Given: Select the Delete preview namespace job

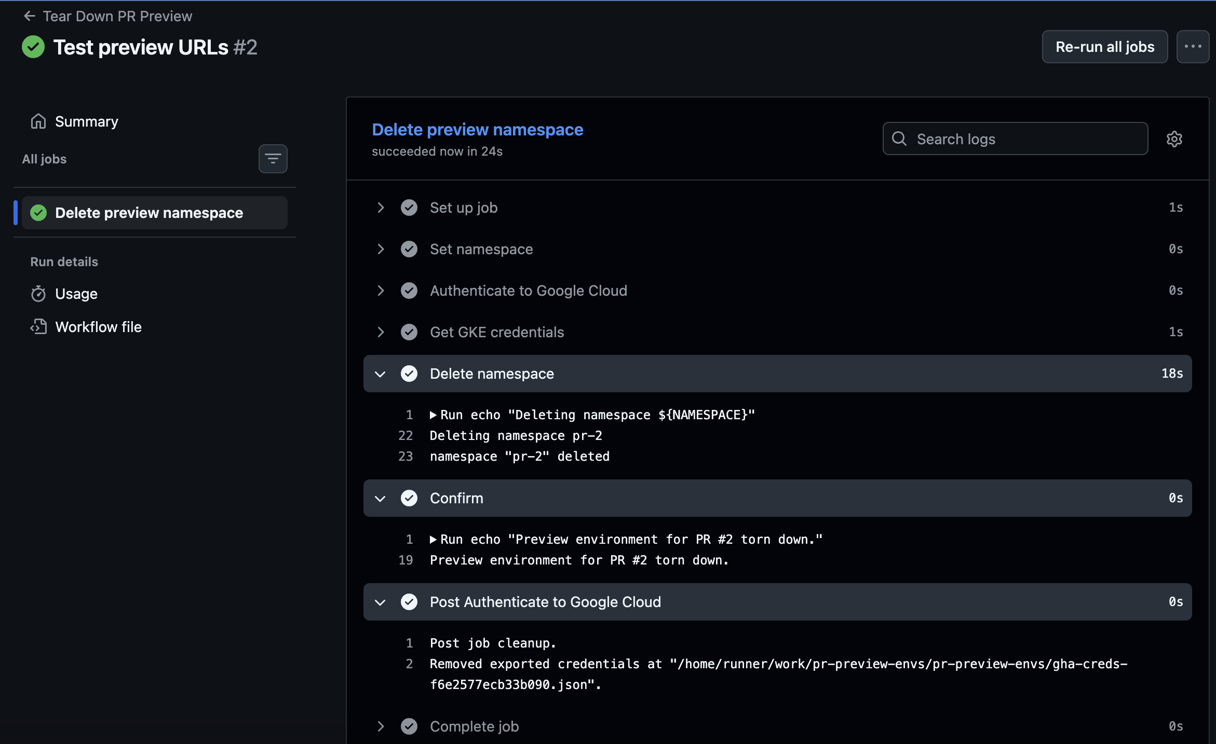Looking at the screenshot, I should [x=155, y=213].
